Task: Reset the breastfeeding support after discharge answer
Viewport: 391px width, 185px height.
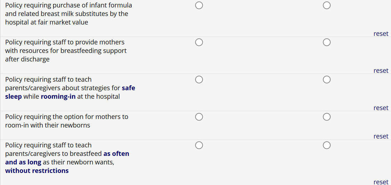Action: [381, 71]
